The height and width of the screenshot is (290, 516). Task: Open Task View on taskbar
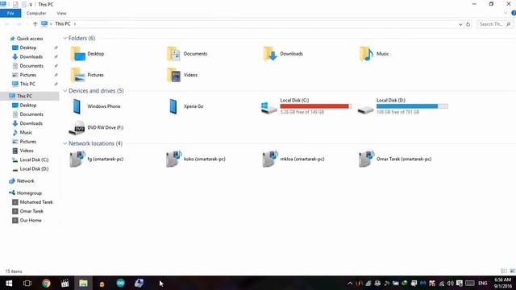[27, 283]
